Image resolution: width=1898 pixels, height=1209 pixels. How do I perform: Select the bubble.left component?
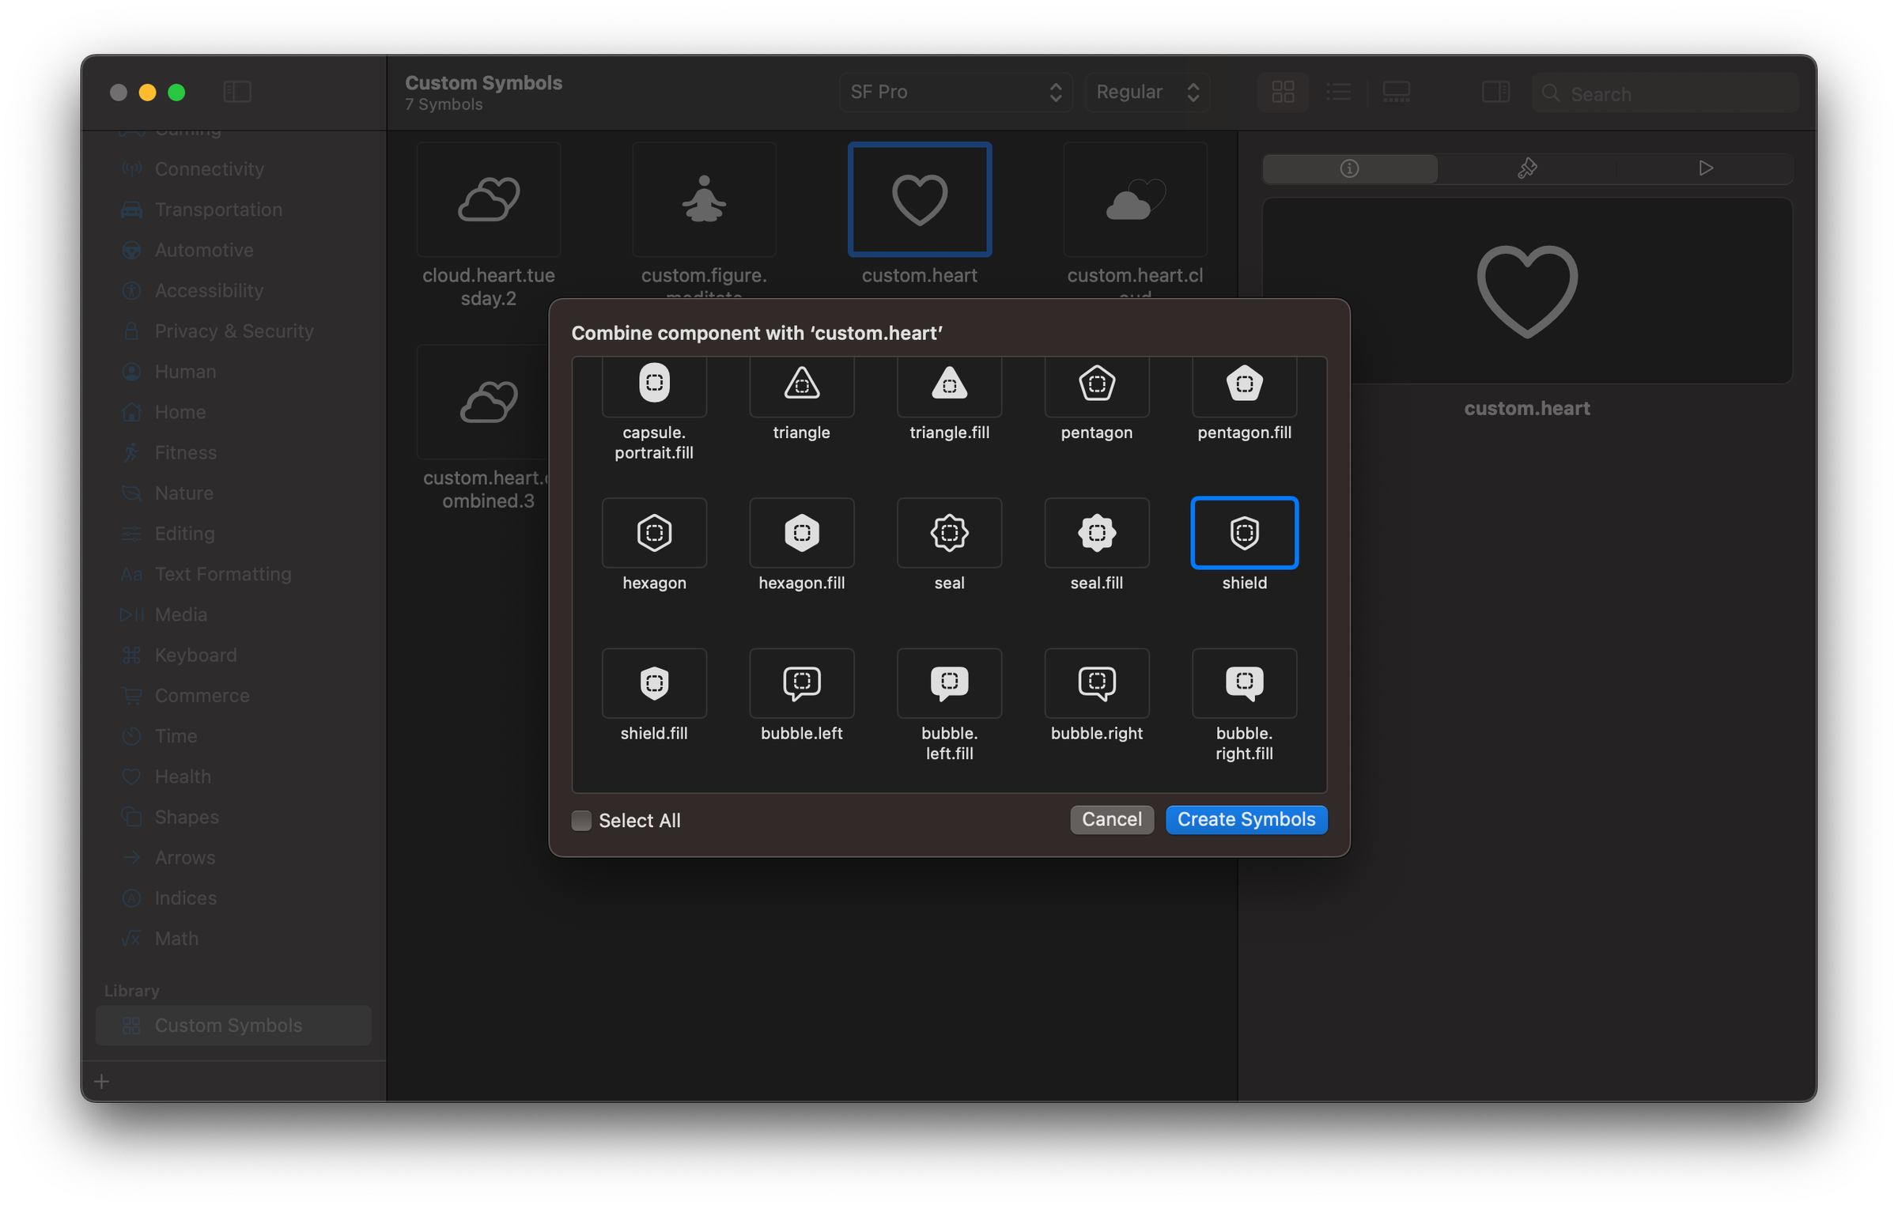(x=801, y=683)
